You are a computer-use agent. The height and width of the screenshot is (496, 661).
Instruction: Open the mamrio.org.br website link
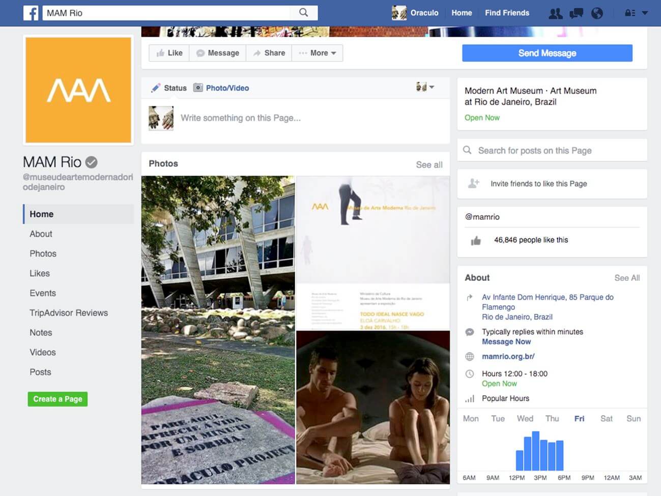pos(508,357)
